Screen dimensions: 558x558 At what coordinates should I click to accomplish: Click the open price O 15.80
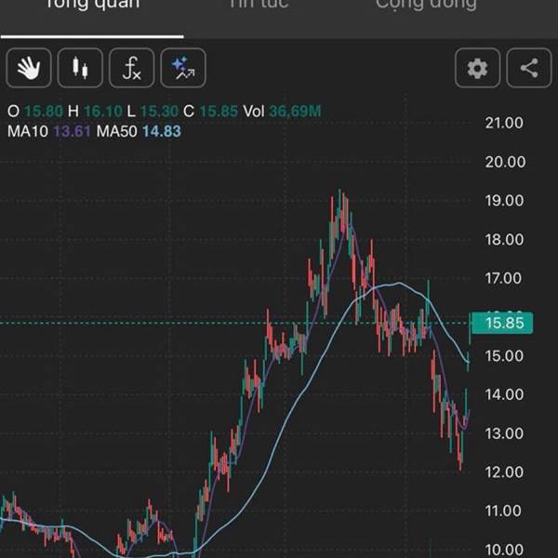35,112
